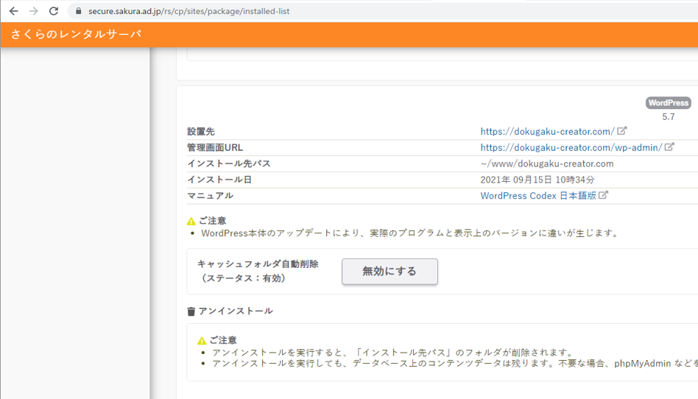Click external-link icon beside dokugaku-creator.com/

tap(622, 131)
